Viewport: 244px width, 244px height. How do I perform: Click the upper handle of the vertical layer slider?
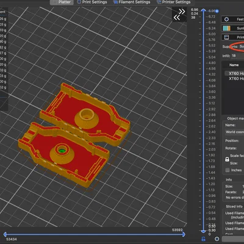(x=203, y=10)
